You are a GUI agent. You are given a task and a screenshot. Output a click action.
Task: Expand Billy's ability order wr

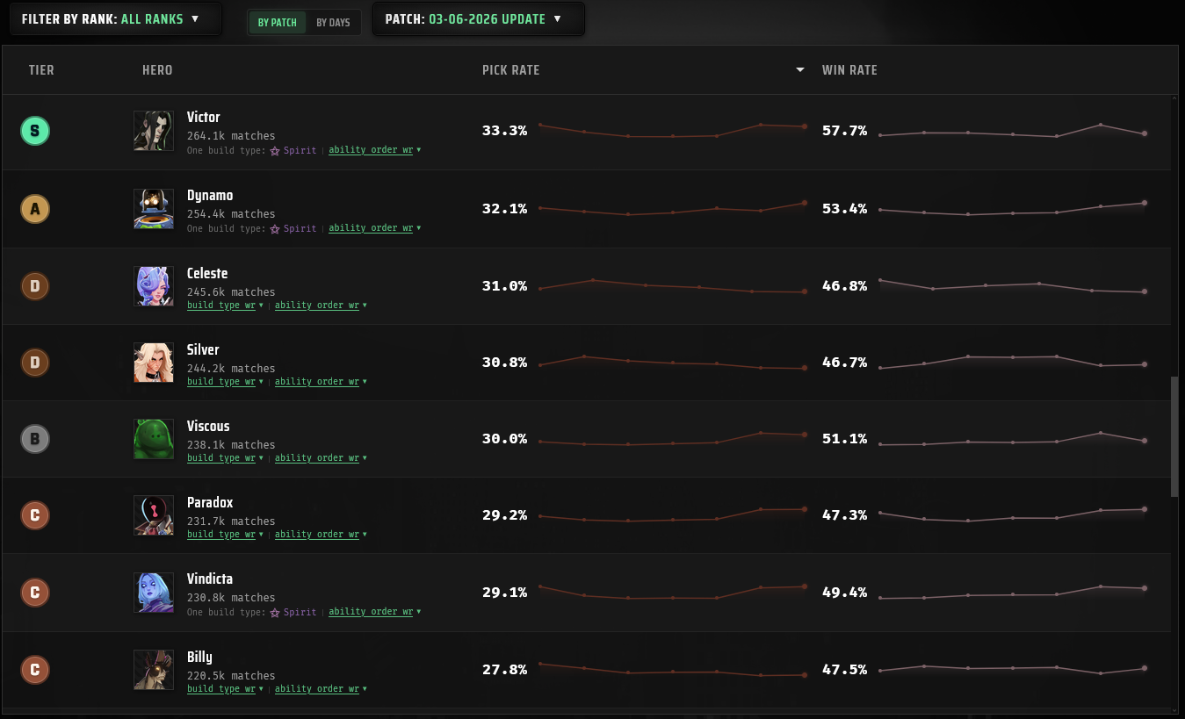point(321,689)
